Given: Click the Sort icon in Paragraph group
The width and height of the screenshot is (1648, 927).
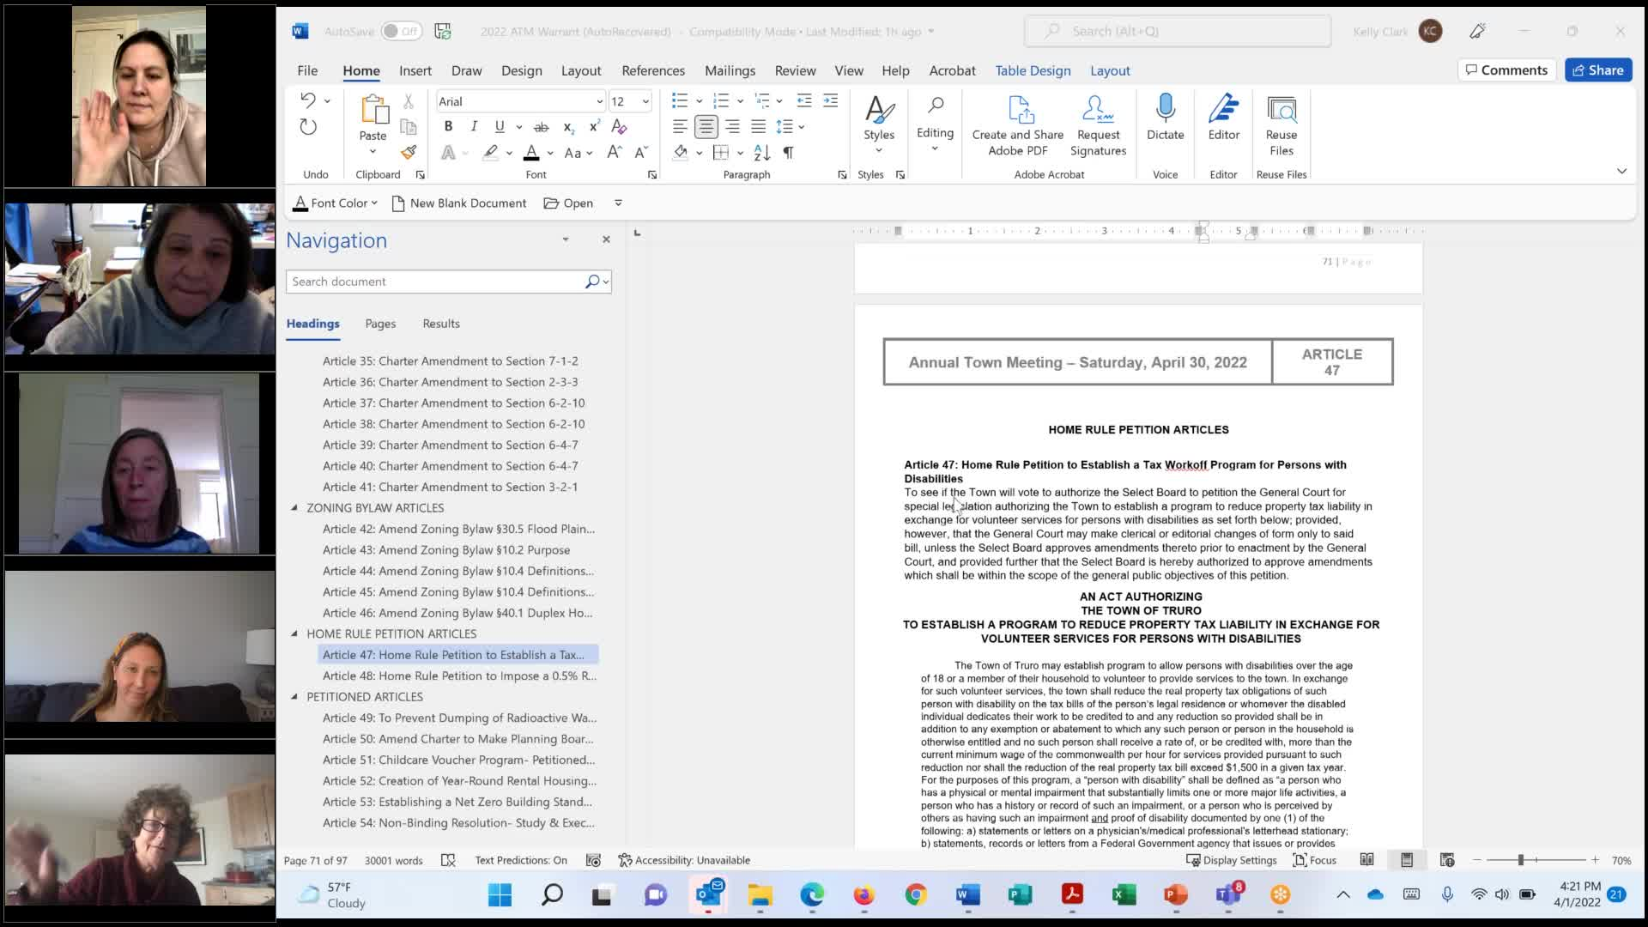Looking at the screenshot, I should click(761, 153).
